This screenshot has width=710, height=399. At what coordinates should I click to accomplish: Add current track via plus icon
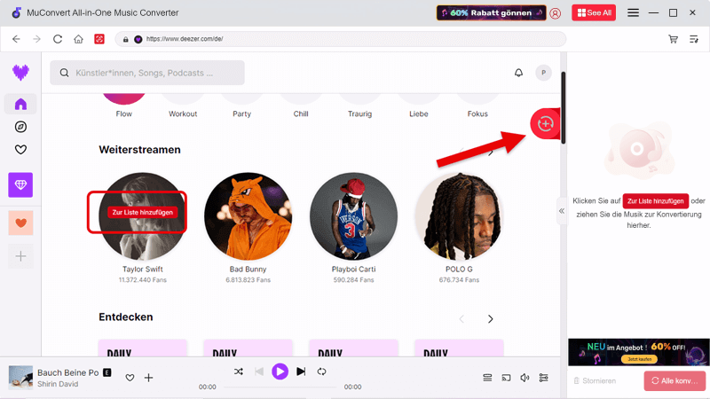pos(148,378)
